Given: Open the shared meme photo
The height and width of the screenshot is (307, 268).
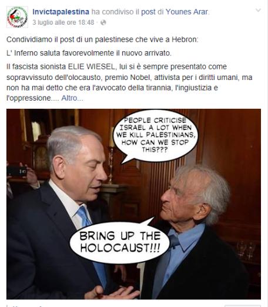Looking at the screenshot, I should point(133,204).
